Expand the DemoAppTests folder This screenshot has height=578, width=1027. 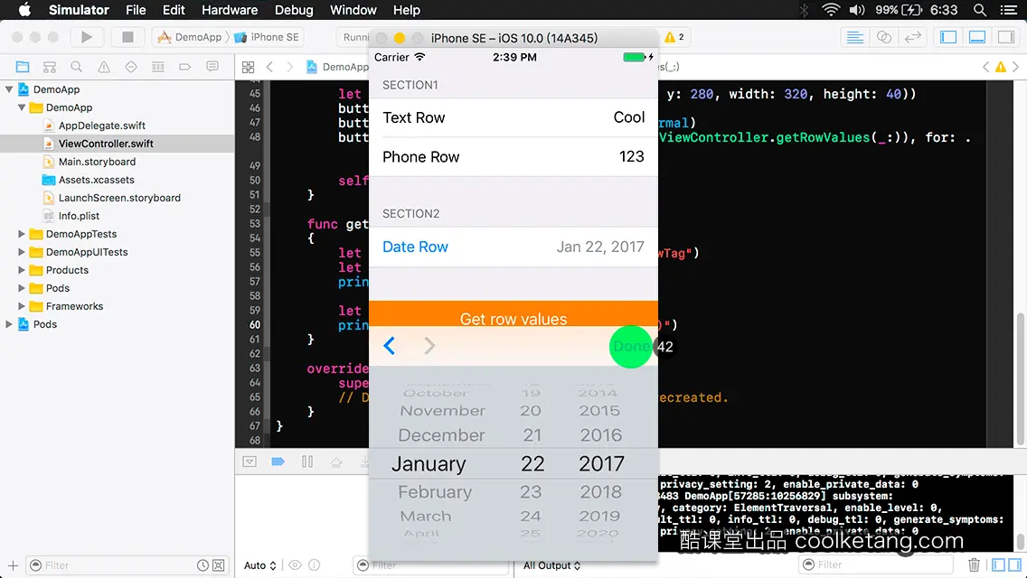pyautogui.click(x=22, y=234)
